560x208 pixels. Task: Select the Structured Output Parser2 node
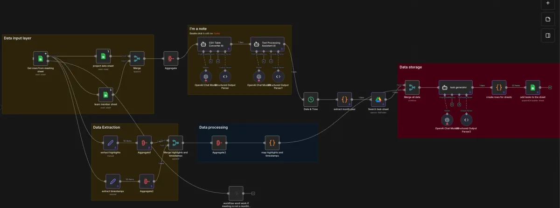pos(467,119)
